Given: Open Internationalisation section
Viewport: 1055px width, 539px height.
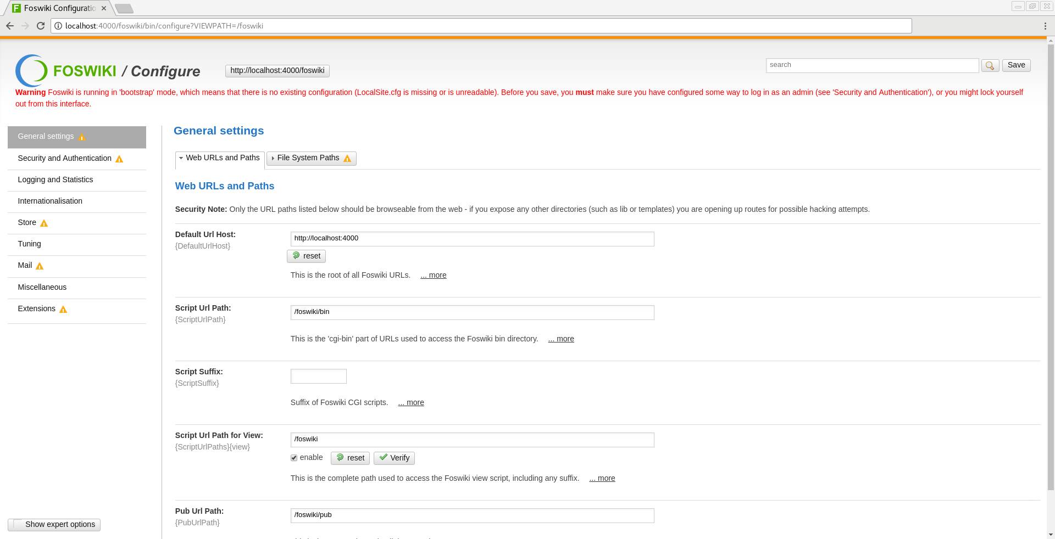Looking at the screenshot, I should coord(77,201).
